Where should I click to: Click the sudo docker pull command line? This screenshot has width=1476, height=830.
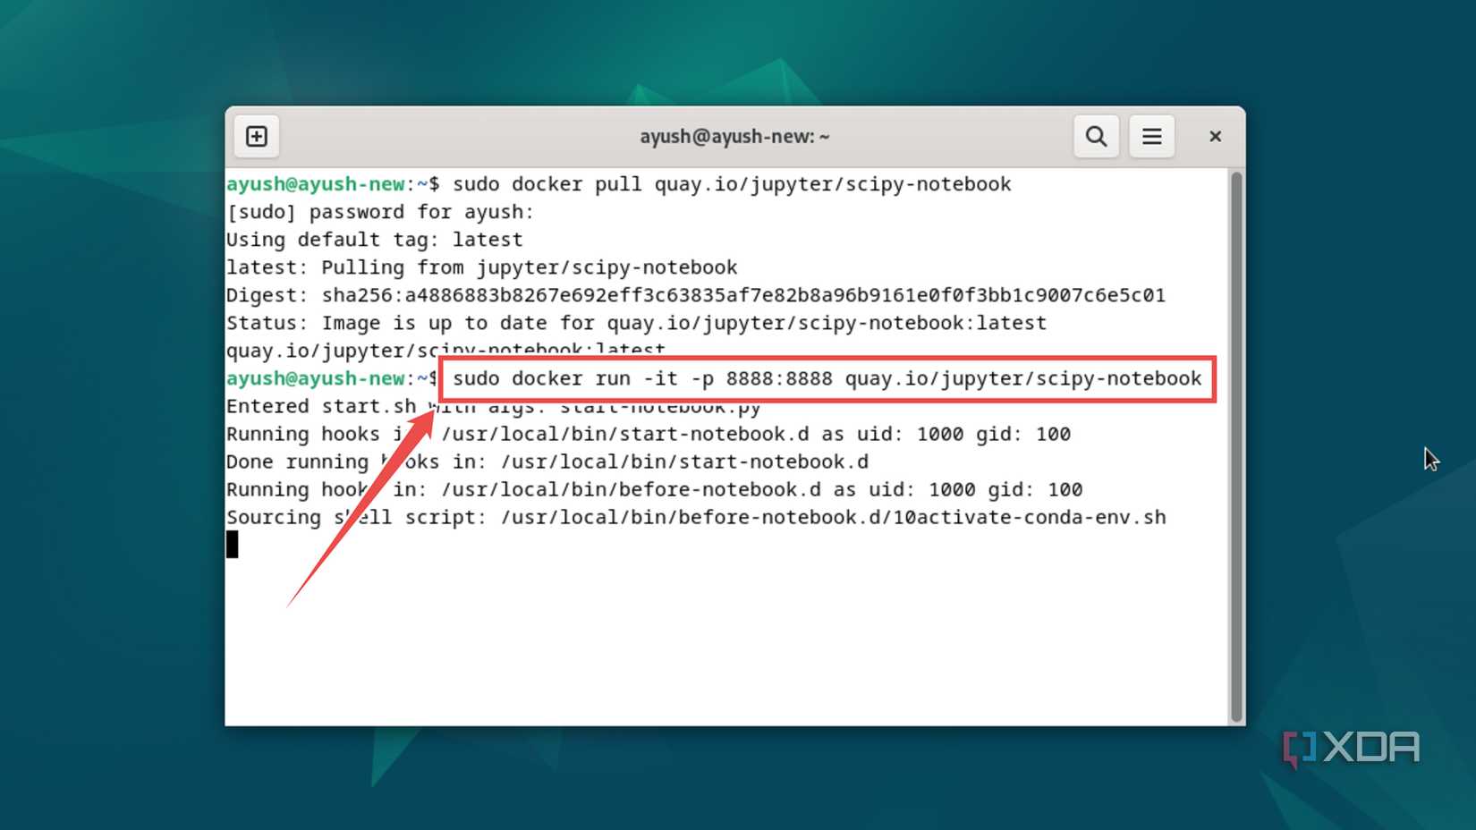coord(731,183)
